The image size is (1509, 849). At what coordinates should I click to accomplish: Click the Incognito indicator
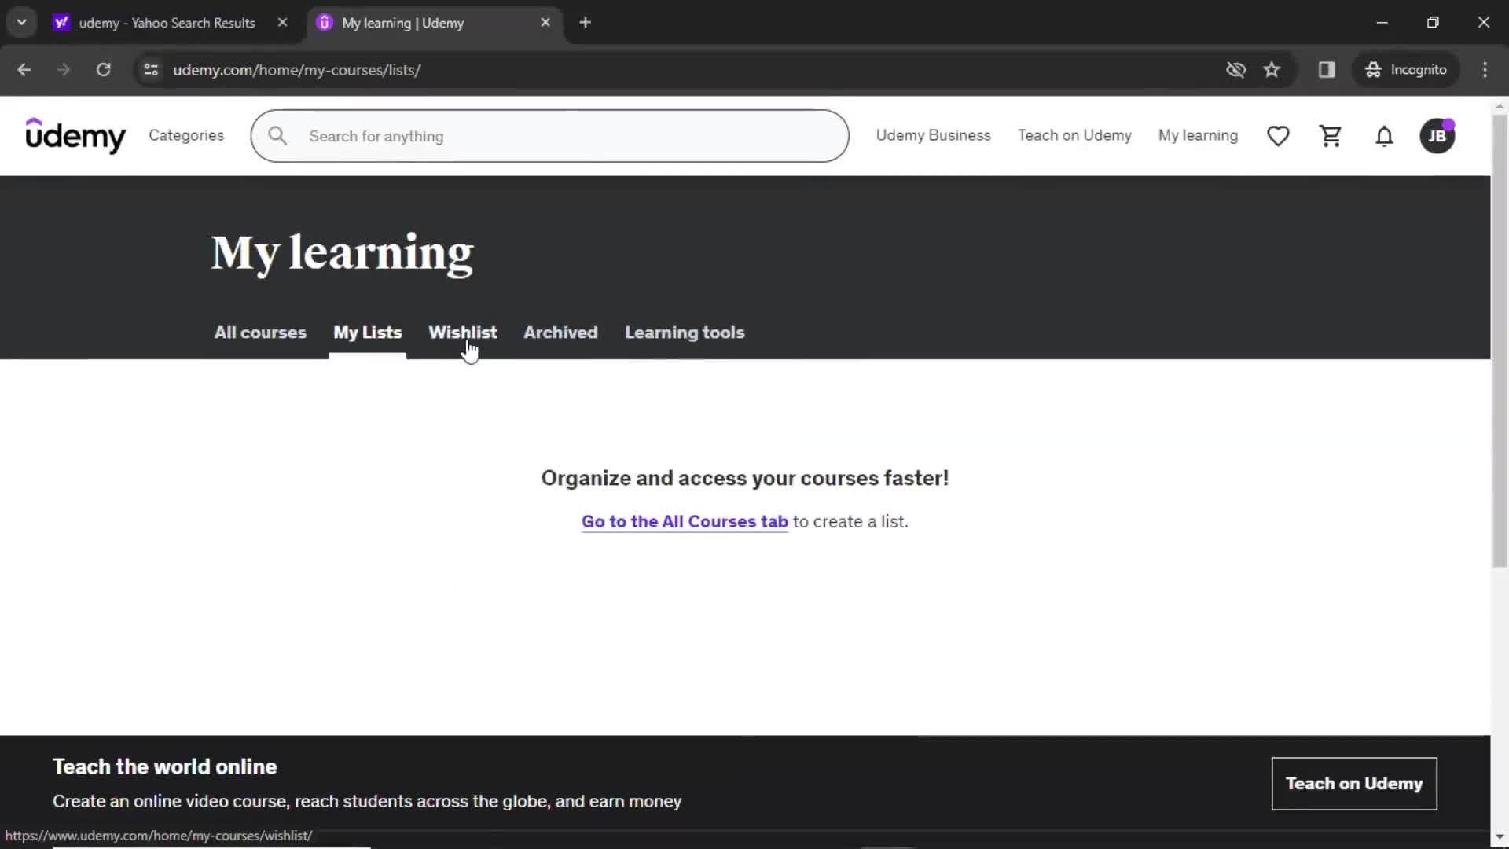(1406, 70)
